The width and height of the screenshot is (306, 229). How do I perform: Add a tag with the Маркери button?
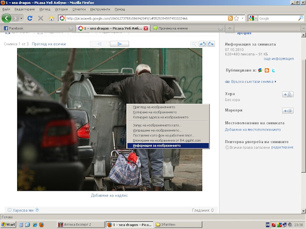tap(288, 111)
